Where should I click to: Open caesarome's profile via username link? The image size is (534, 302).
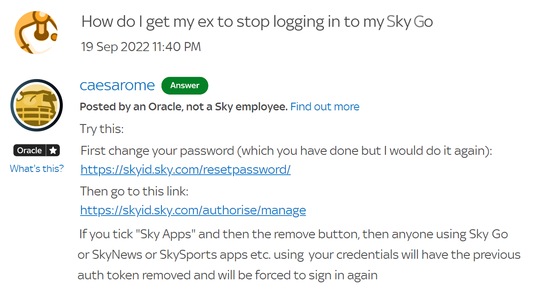coord(117,85)
